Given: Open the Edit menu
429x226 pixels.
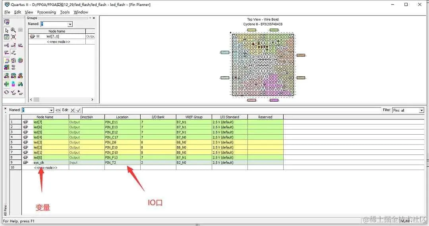Looking at the screenshot, I should click(x=17, y=12).
